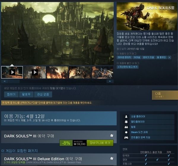Click '이 게임이 포함된 패키지' heading
The height and width of the screenshot is (166, 178).
[x=19, y=151]
